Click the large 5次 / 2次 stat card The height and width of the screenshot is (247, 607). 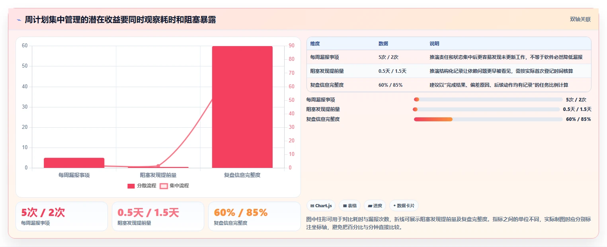pyautogui.click(x=62, y=216)
